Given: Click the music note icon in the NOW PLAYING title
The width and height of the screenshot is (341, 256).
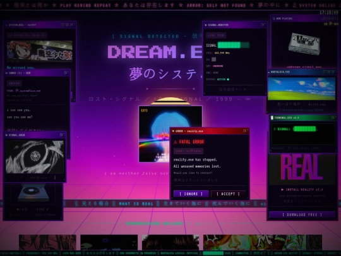Looking at the screenshot, I should [274, 18].
